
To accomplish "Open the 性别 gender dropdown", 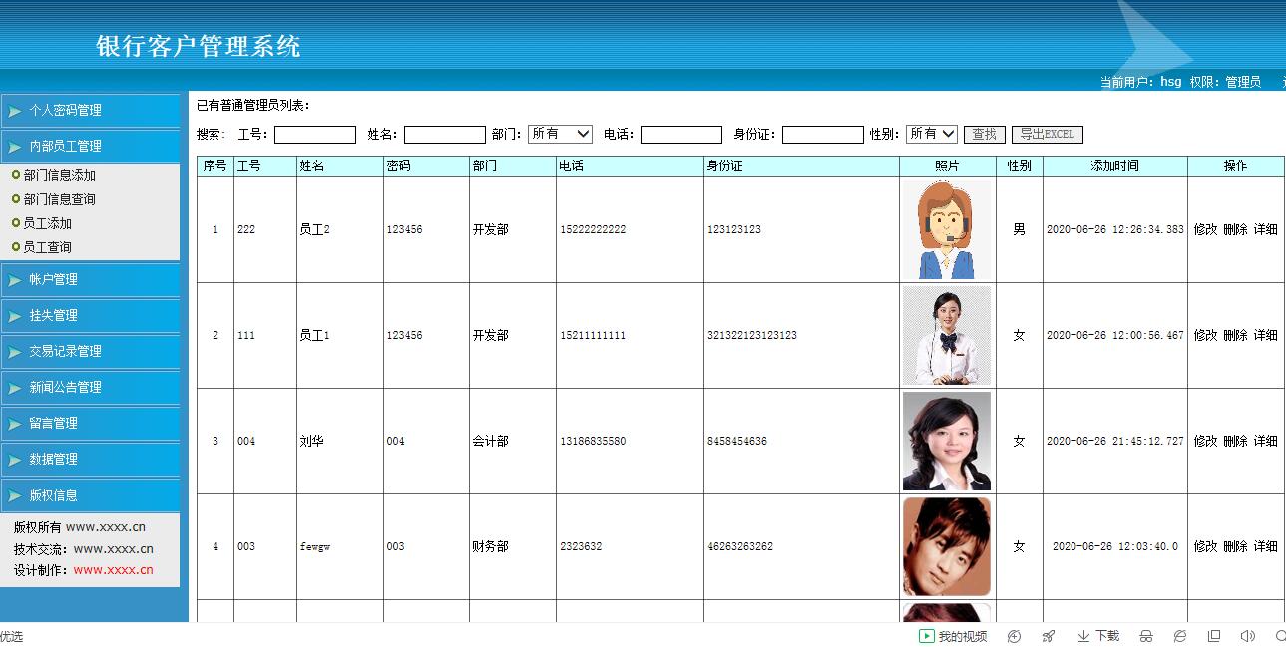I will coord(932,134).
